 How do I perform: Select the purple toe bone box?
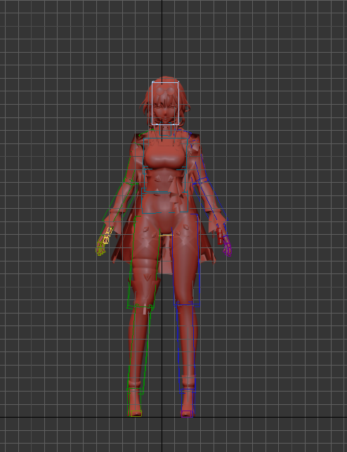coord(187,414)
